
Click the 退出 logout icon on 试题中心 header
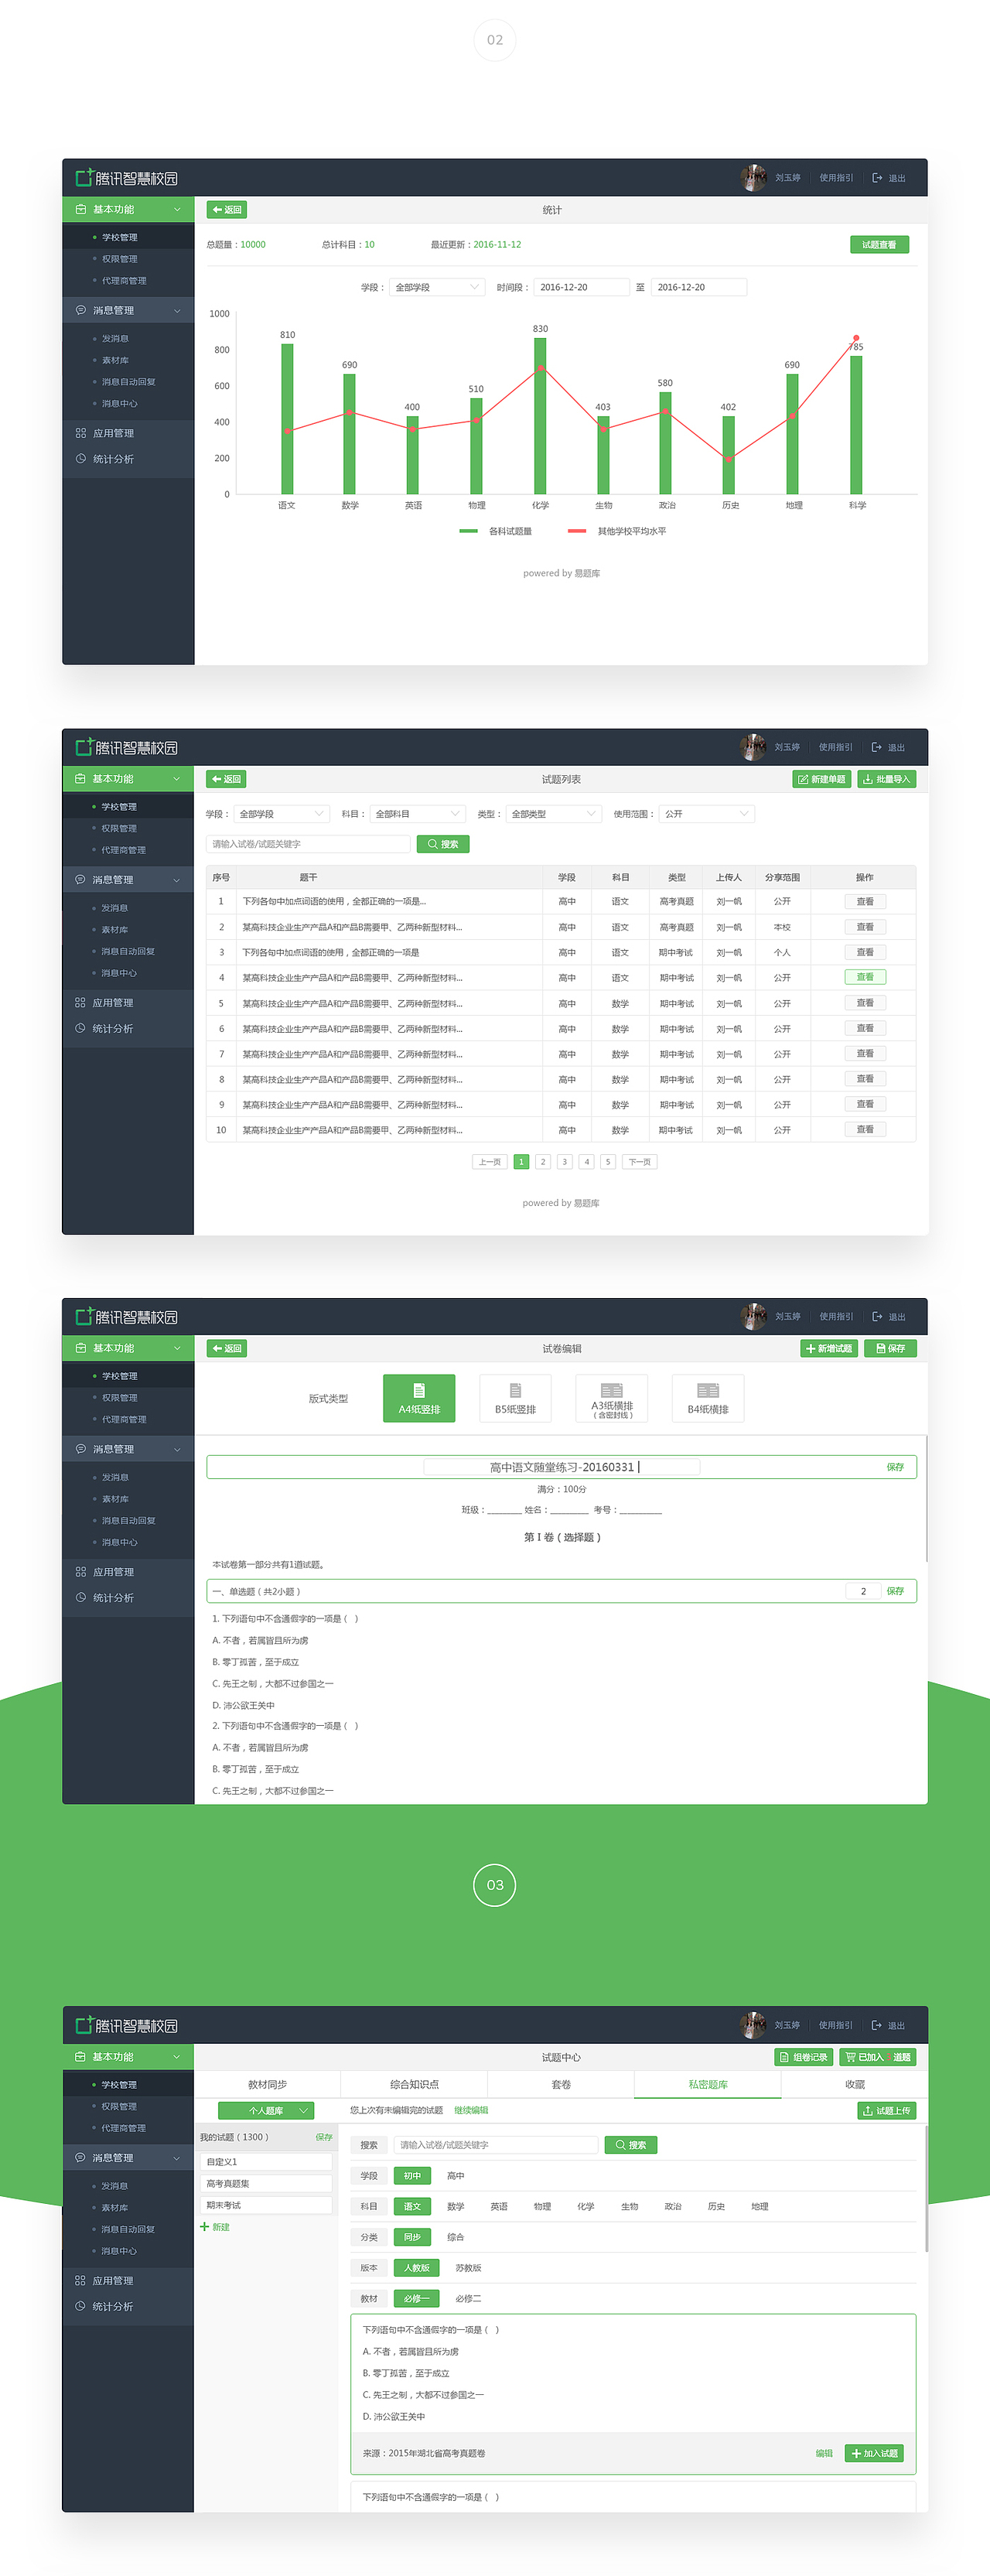(x=877, y=2025)
